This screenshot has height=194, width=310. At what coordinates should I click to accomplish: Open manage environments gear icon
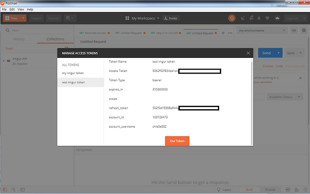304,31
